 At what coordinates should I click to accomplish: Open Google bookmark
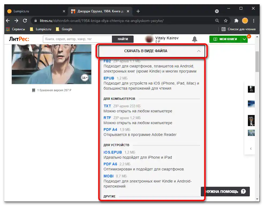(64, 29)
